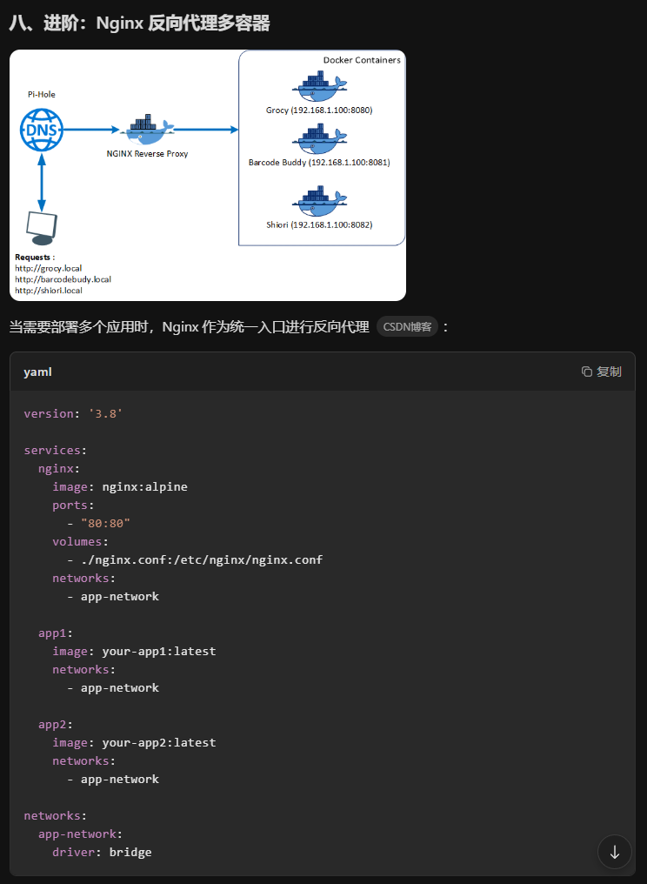This screenshot has height=884, width=647.
Task: Click the Docker Containers label in the diagram
Action: coord(362,60)
